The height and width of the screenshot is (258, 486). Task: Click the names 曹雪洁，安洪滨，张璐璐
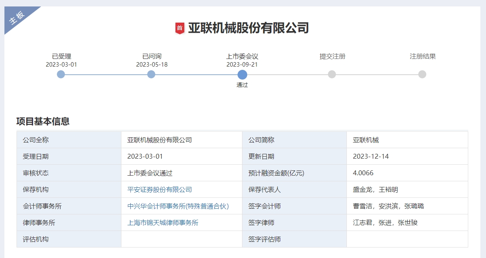[388, 206]
